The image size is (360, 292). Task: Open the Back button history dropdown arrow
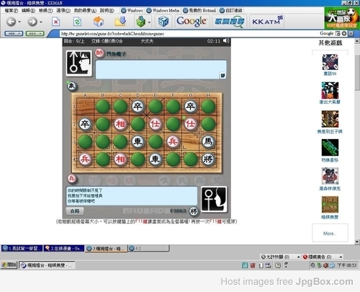[19, 22]
